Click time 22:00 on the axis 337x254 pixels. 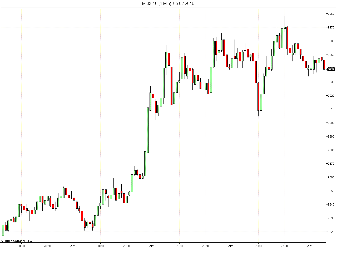284,246
